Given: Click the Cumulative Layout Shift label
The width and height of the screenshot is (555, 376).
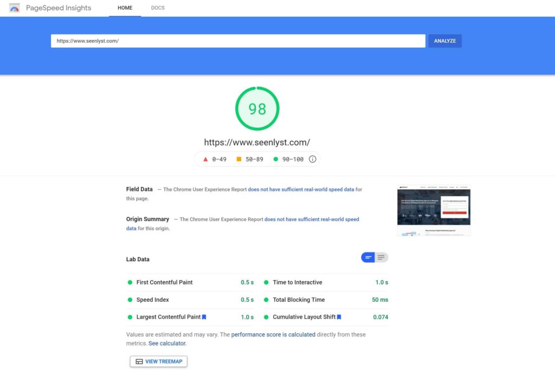Looking at the screenshot, I should click(x=304, y=317).
